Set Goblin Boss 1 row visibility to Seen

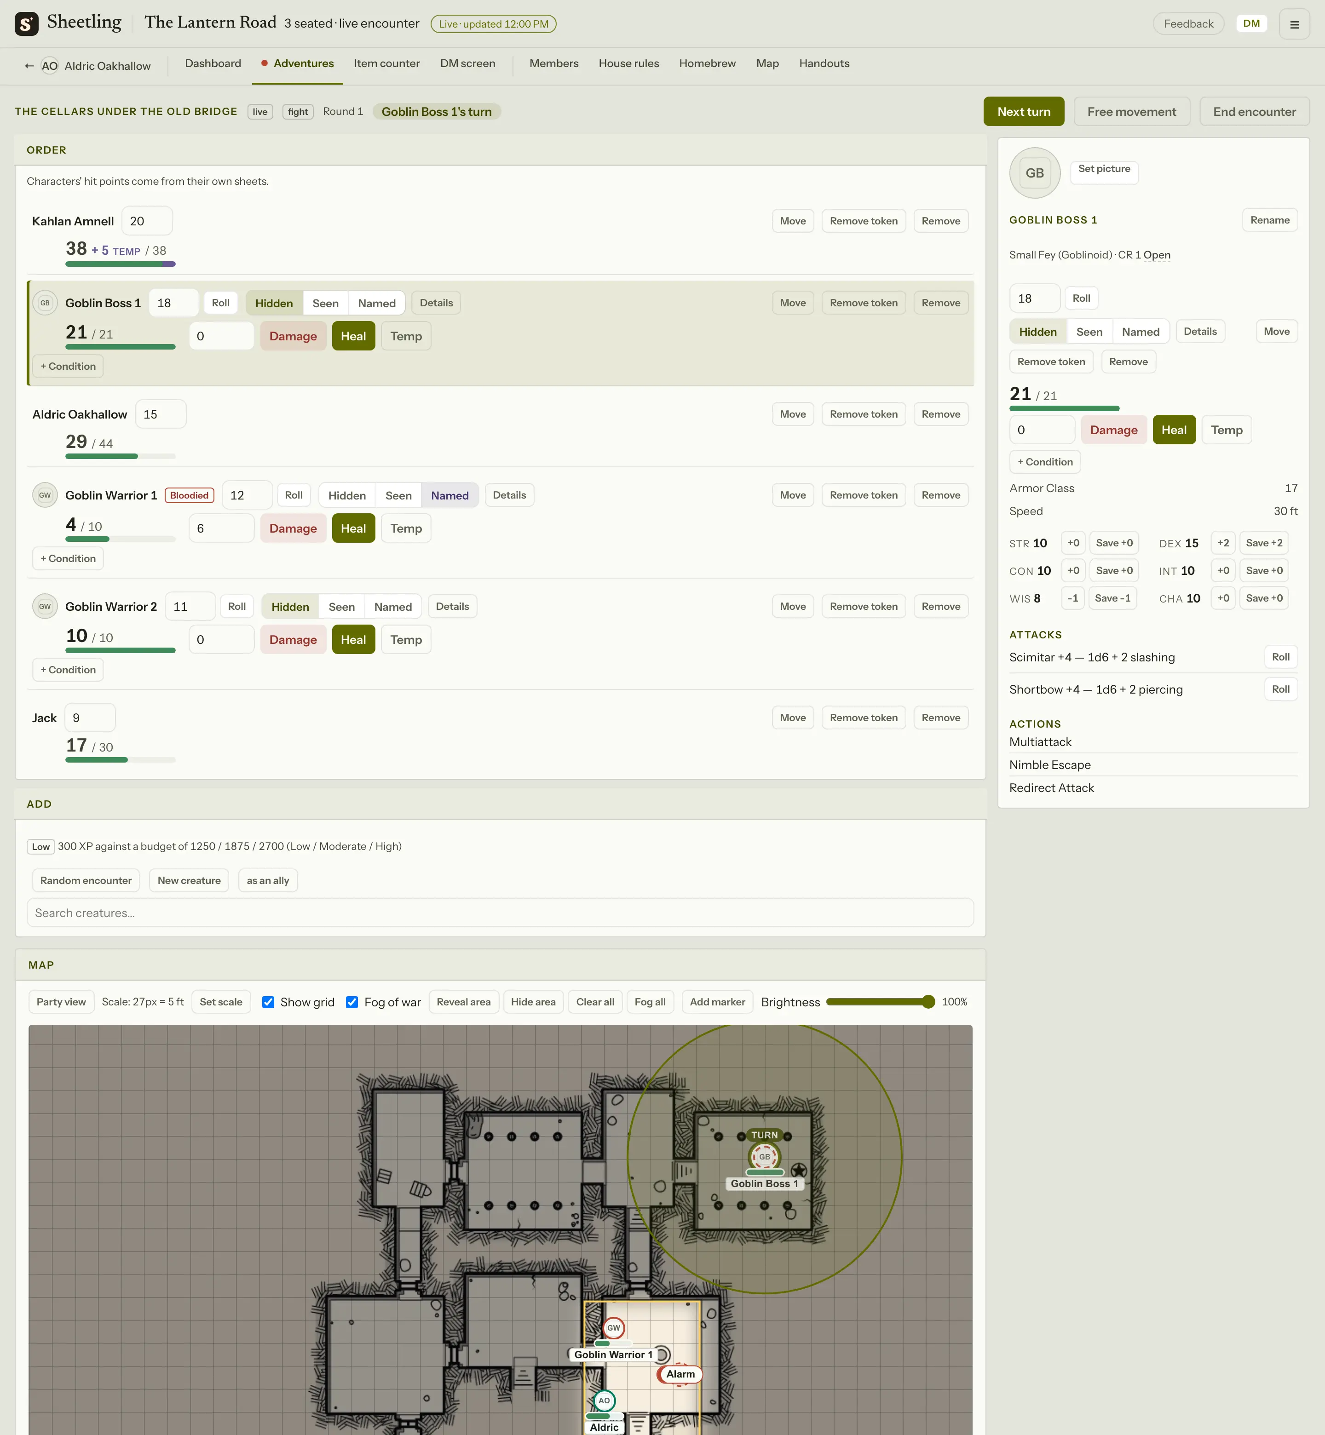point(326,303)
